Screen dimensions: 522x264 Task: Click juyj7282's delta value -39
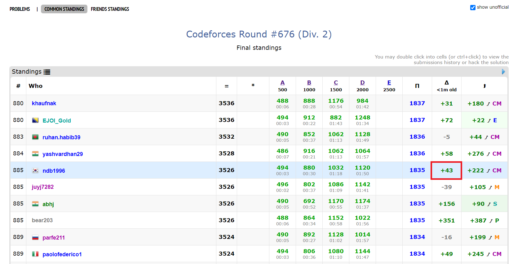pos(447,187)
